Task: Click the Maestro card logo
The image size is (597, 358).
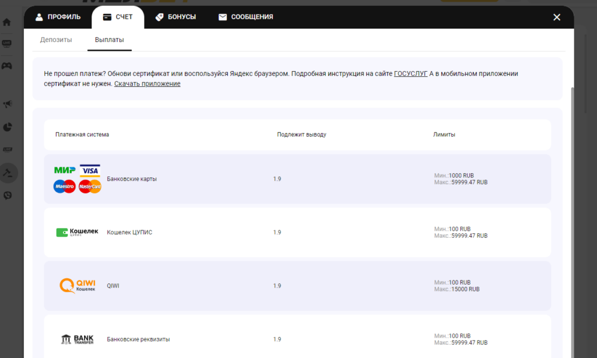Action: click(x=64, y=186)
